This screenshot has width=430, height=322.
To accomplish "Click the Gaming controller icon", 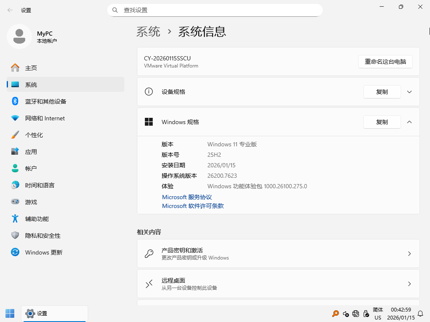I will point(15,202).
